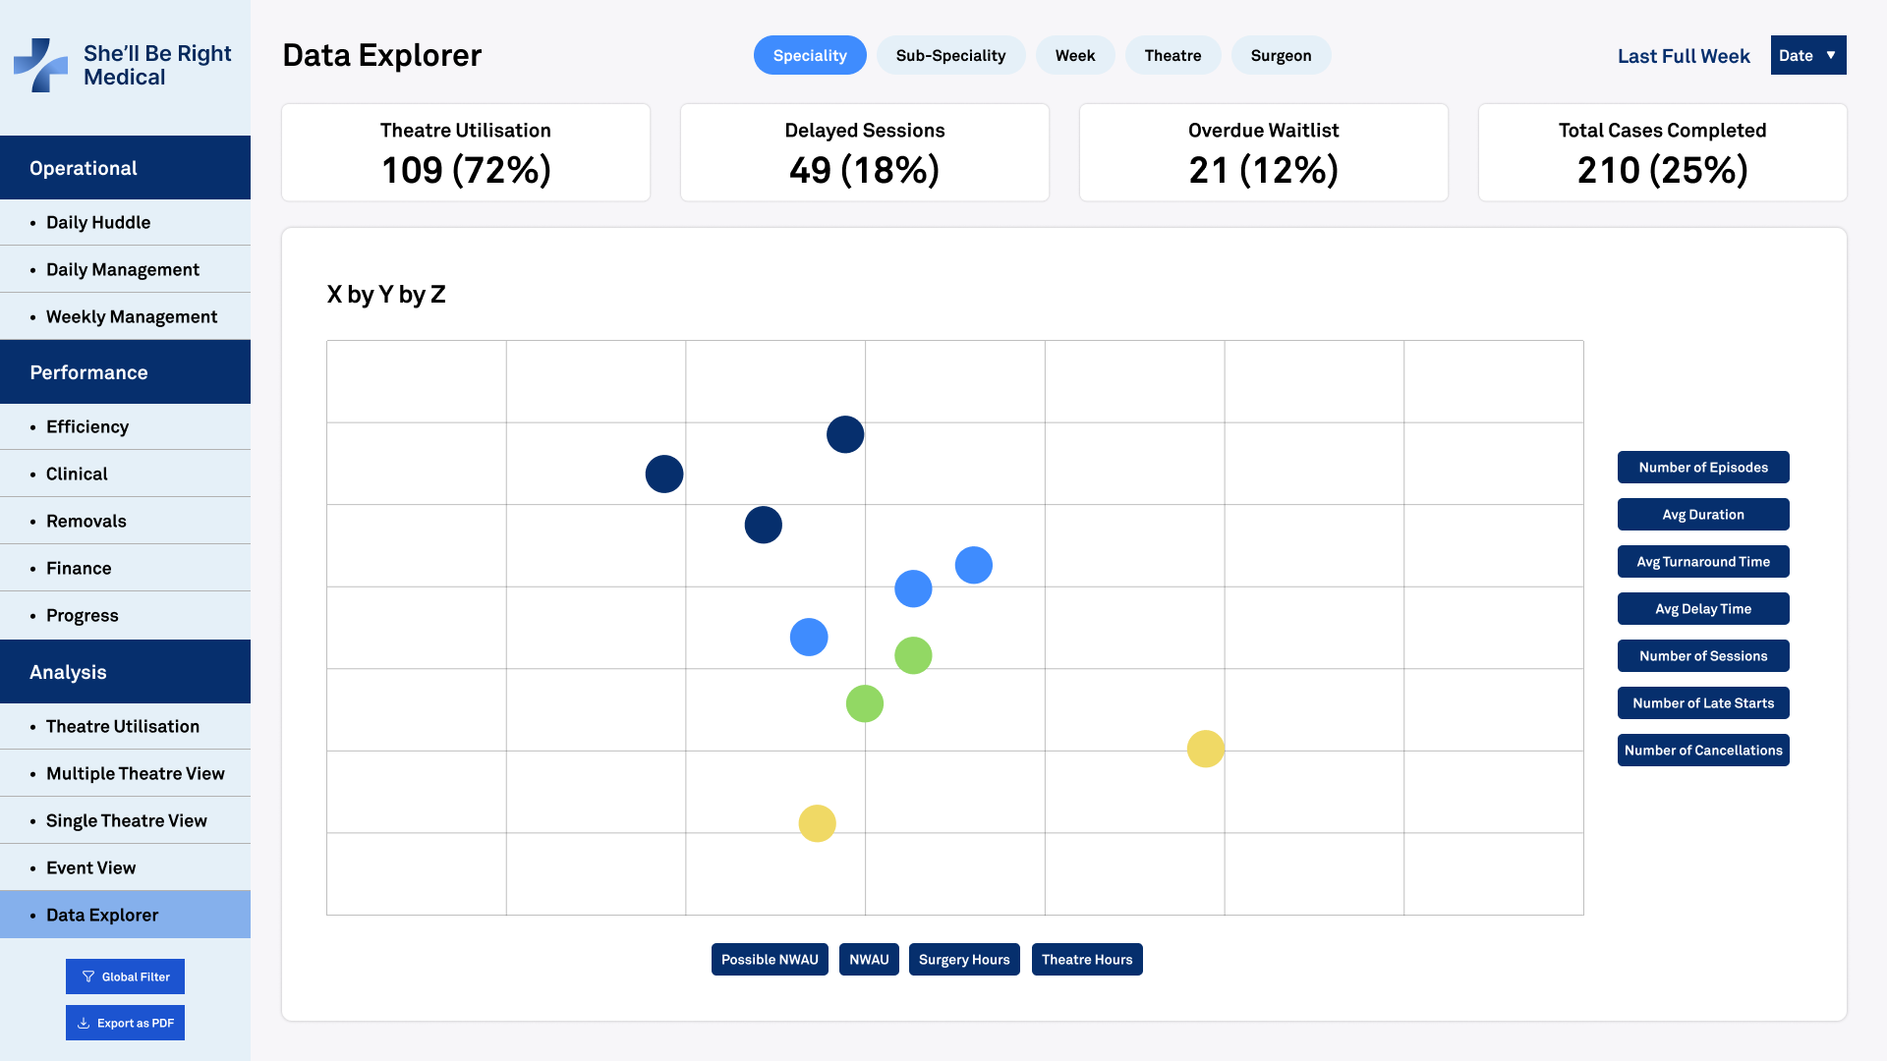The height and width of the screenshot is (1061, 1887).
Task: Open the Operational section header
Action: click(x=125, y=168)
